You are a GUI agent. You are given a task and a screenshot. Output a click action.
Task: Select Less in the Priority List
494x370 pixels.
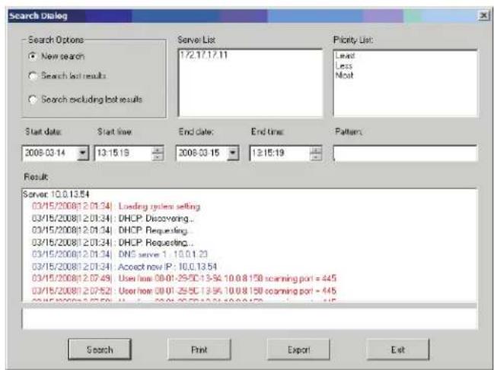(x=344, y=65)
